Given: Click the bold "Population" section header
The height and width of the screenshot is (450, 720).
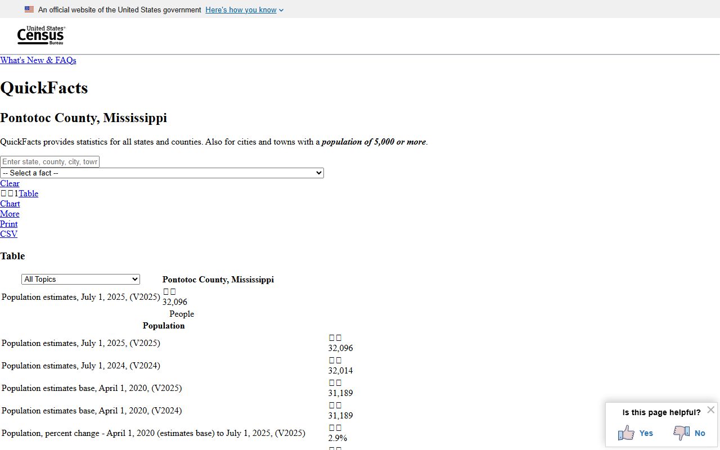Looking at the screenshot, I should coord(164,326).
